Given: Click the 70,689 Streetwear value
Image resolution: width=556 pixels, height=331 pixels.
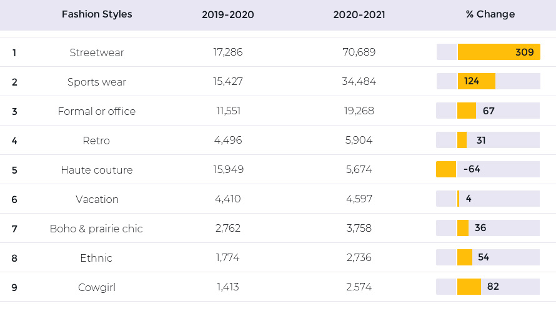Looking at the screenshot, I should pos(359,52).
